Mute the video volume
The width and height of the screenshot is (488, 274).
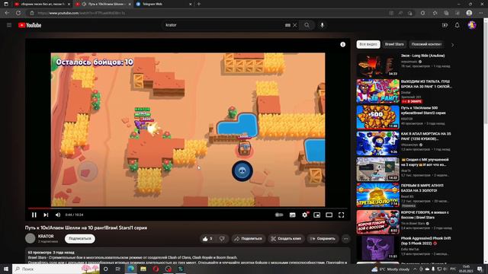click(58, 215)
